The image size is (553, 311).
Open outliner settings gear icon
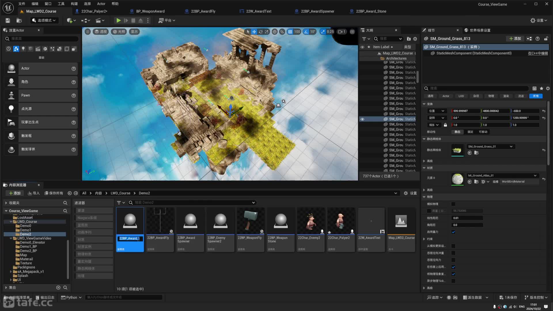point(415,39)
